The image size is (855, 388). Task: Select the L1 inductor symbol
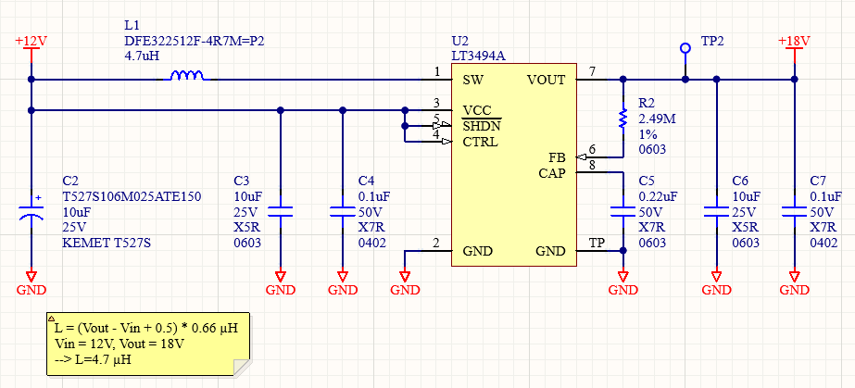[x=187, y=76]
